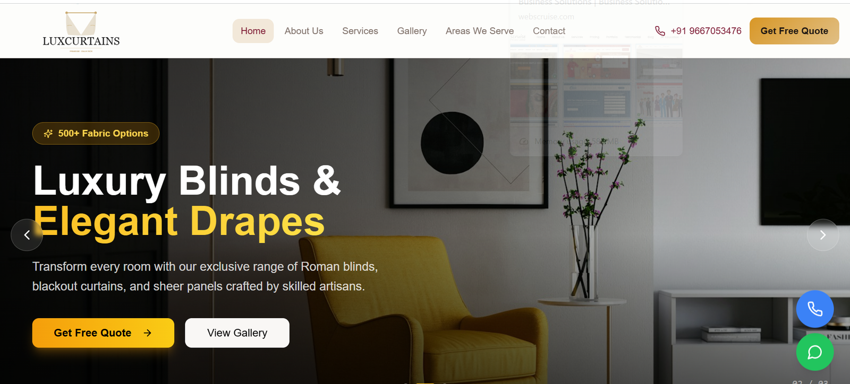This screenshot has width=850, height=384.
Task: Click the phone number +91 9667053476
Action: [x=706, y=31]
